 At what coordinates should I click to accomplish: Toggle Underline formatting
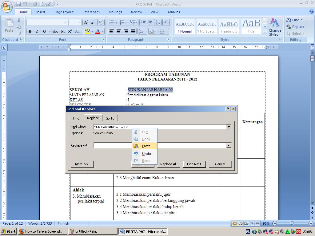click(44, 32)
